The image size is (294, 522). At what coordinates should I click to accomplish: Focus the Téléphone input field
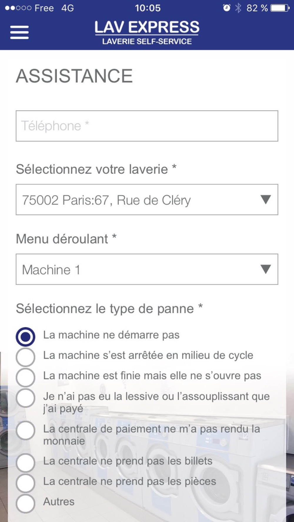pos(147,126)
